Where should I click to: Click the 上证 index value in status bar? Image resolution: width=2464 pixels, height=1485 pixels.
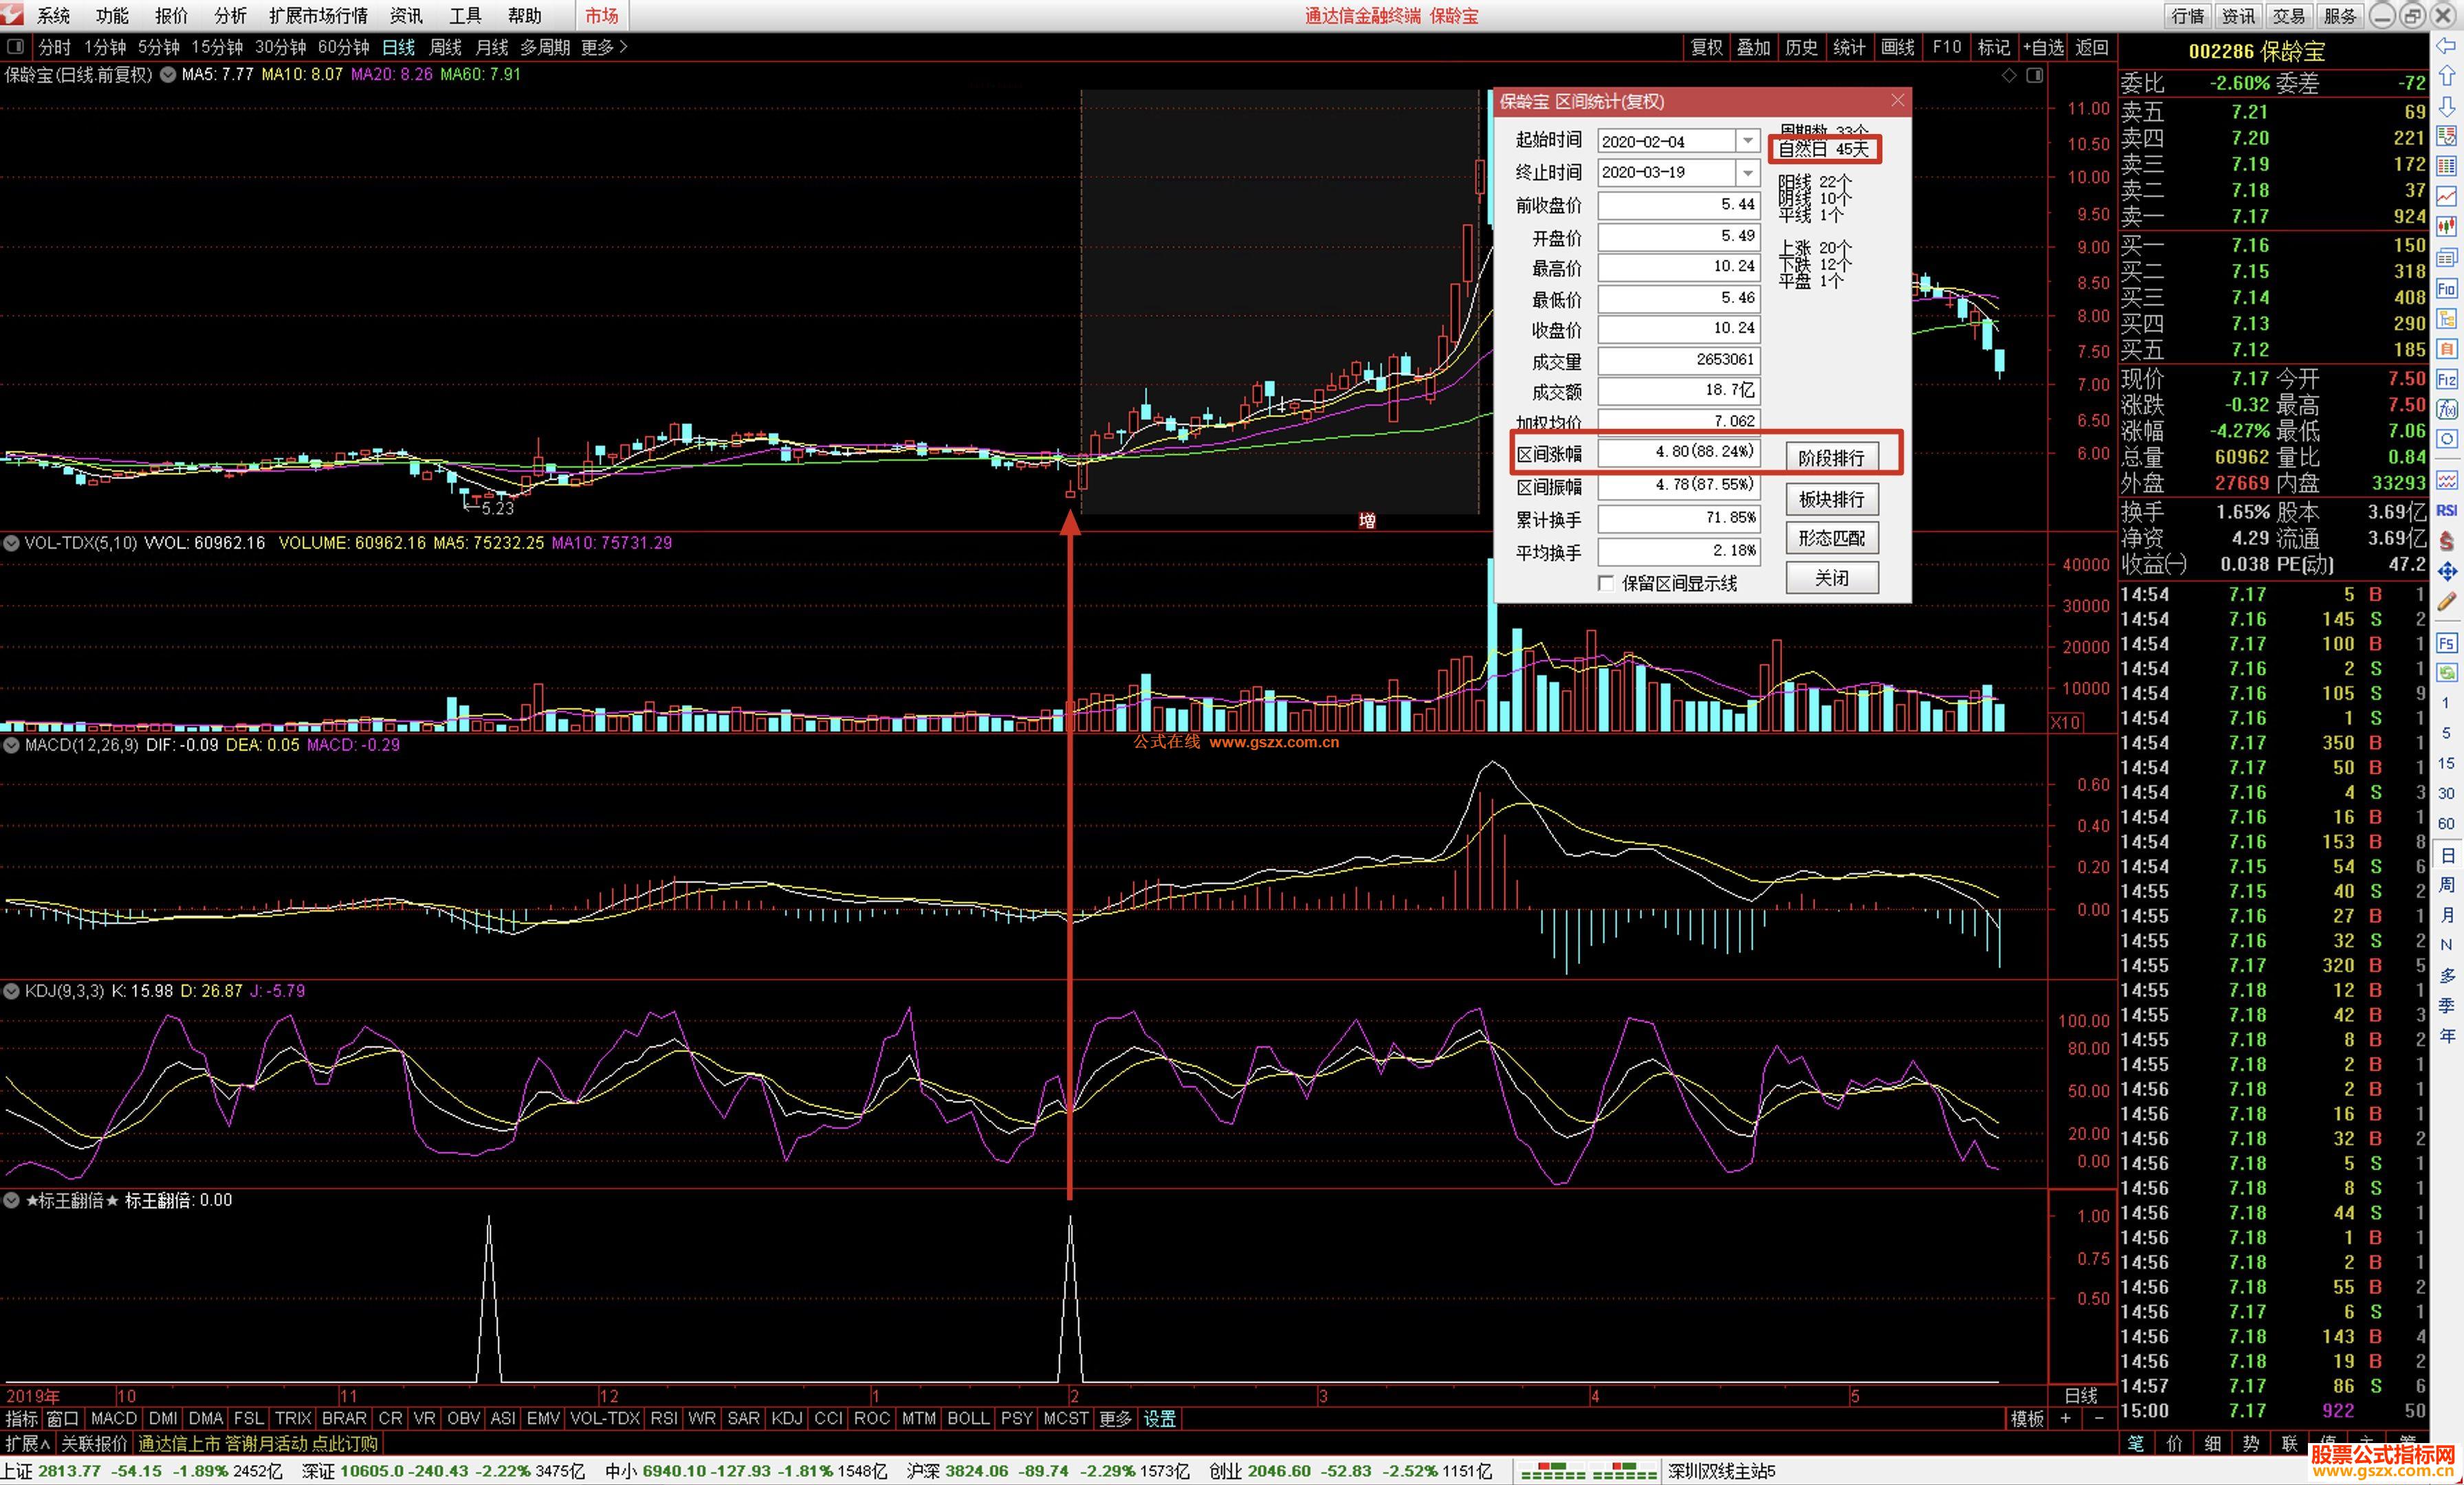coord(69,1471)
